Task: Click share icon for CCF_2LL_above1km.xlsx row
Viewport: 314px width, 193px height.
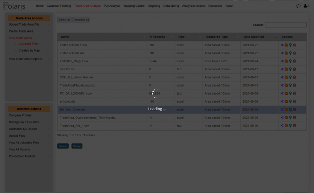Action: click(282, 77)
